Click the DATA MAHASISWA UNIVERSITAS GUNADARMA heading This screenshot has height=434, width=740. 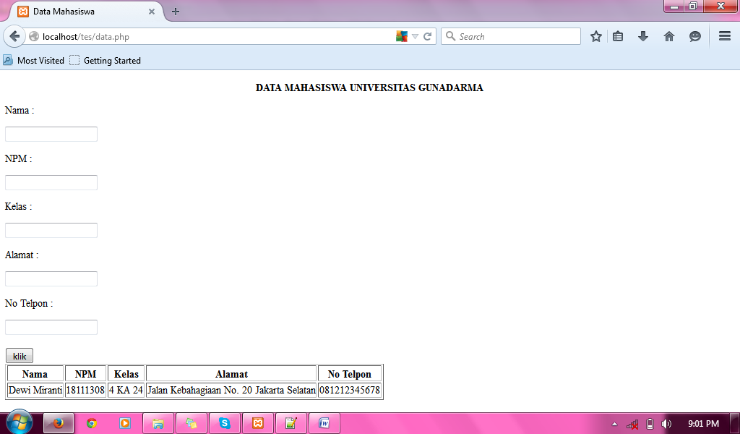point(369,88)
